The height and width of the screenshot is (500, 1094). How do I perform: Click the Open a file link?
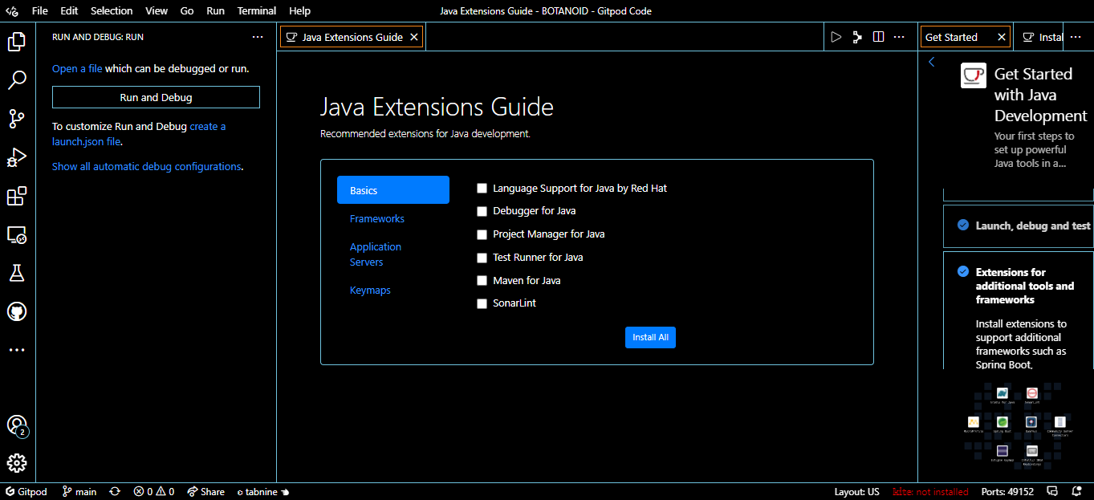pos(77,69)
